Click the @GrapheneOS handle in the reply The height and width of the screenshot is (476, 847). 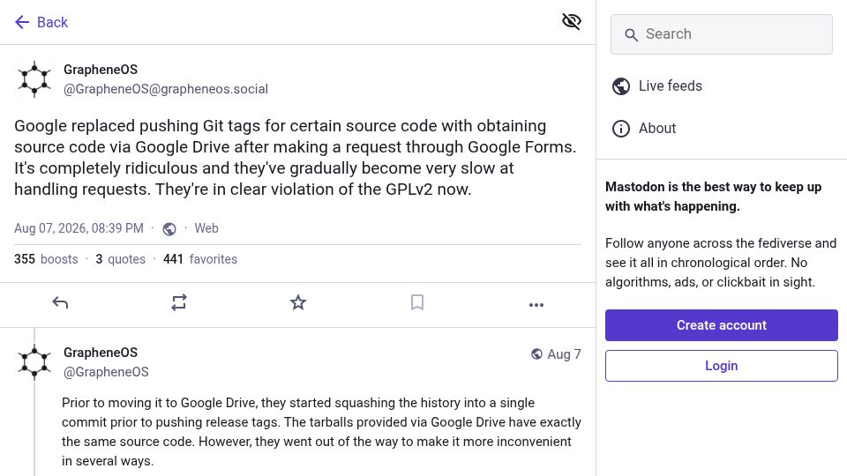[x=106, y=372]
